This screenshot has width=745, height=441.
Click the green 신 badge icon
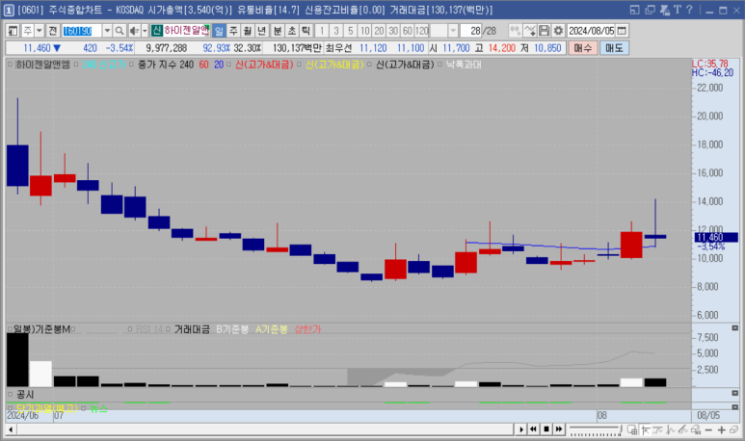tap(157, 31)
